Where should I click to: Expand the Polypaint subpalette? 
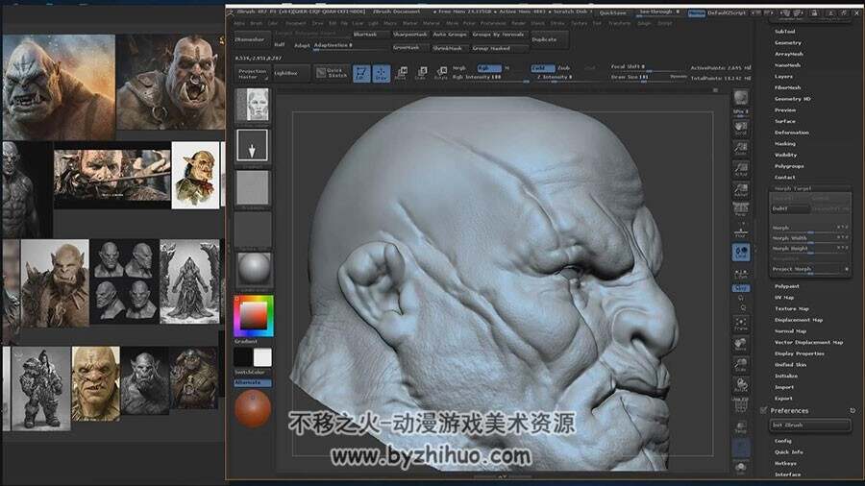(x=786, y=286)
